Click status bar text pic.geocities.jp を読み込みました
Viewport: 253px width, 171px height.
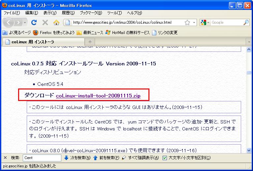[30, 166]
